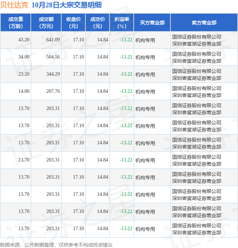Click the 卖方营业部 column header
This screenshot has width=238, height=248.
204,23
